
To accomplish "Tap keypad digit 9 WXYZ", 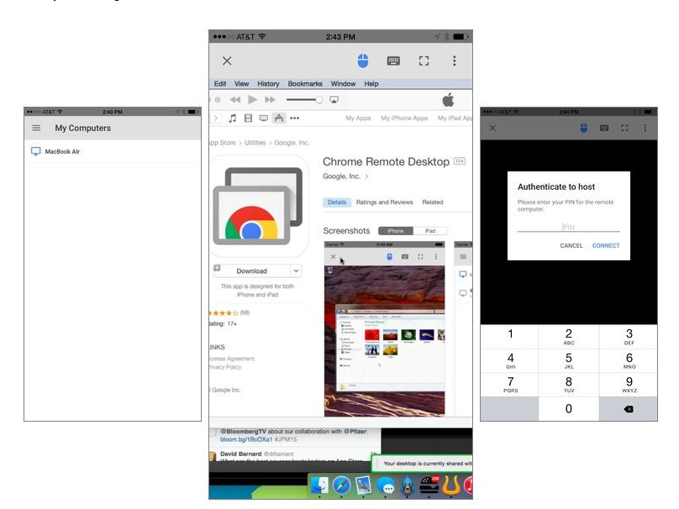I will click(629, 385).
